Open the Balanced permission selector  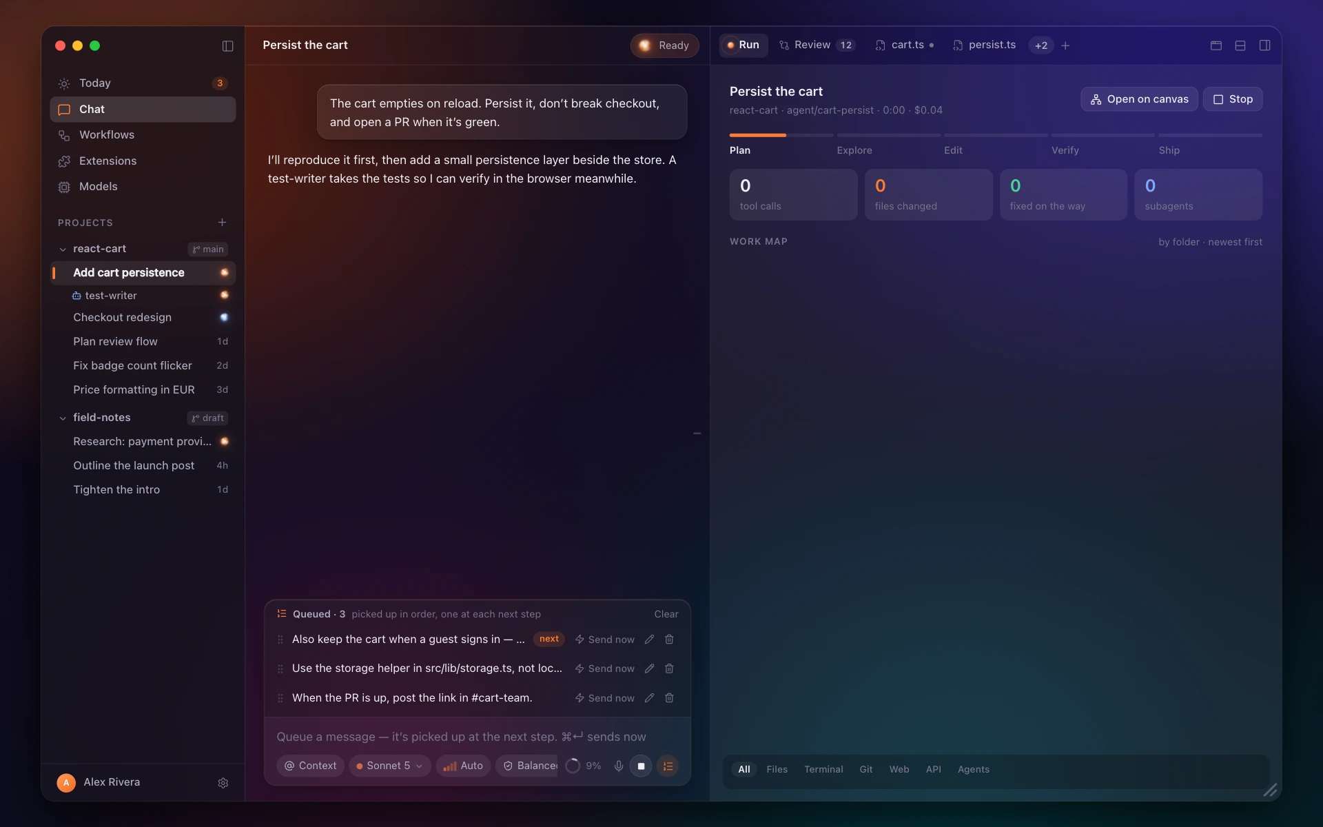[527, 766]
